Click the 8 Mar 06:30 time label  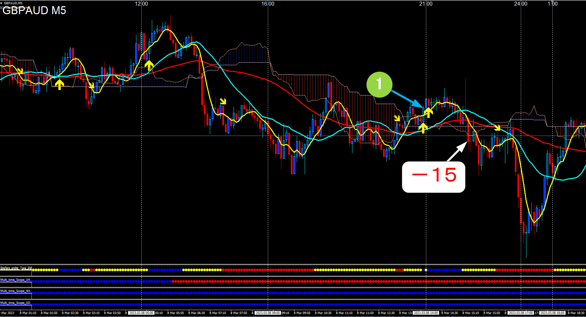click(x=197, y=313)
